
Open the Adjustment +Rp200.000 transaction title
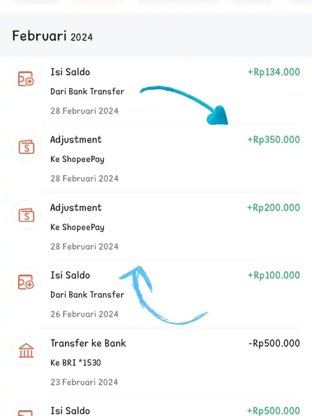(x=76, y=208)
